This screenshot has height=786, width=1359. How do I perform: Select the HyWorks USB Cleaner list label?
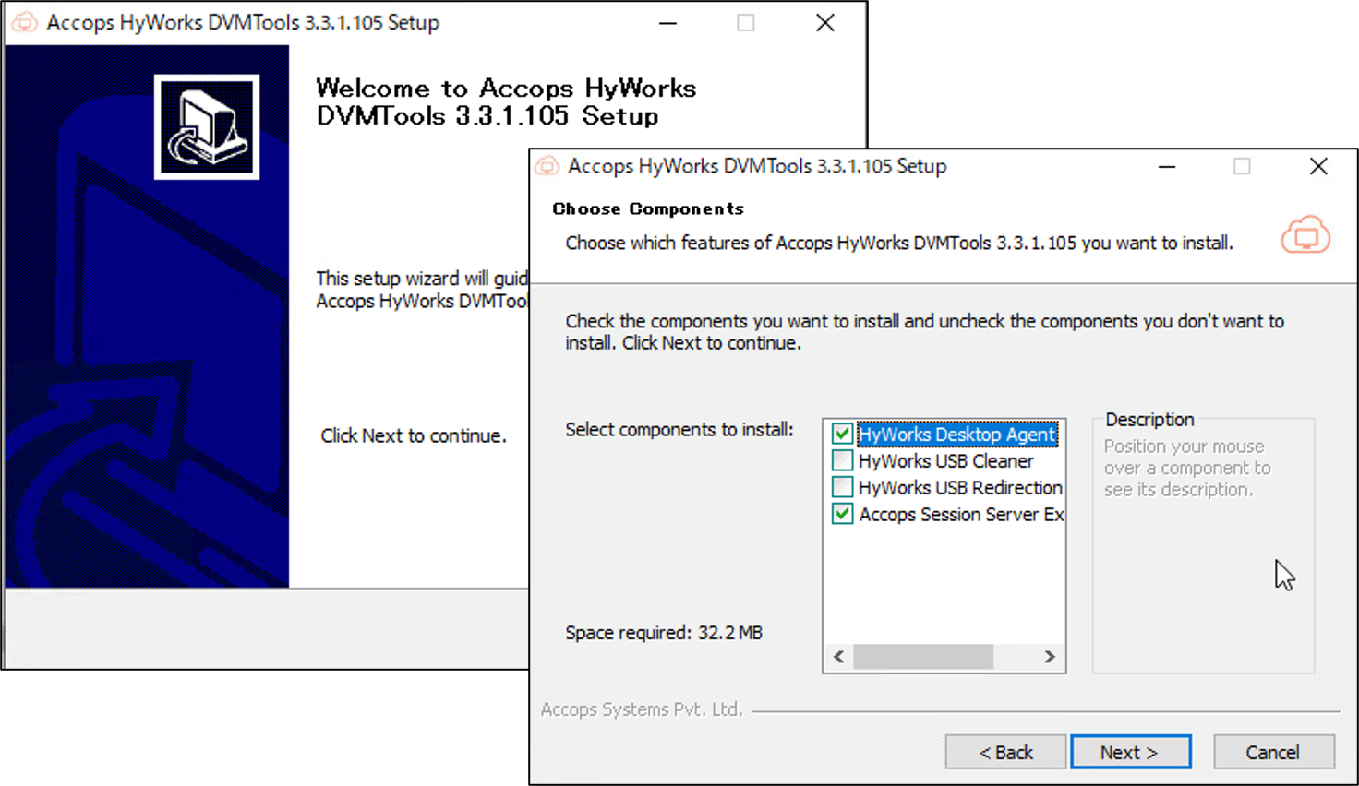click(945, 460)
